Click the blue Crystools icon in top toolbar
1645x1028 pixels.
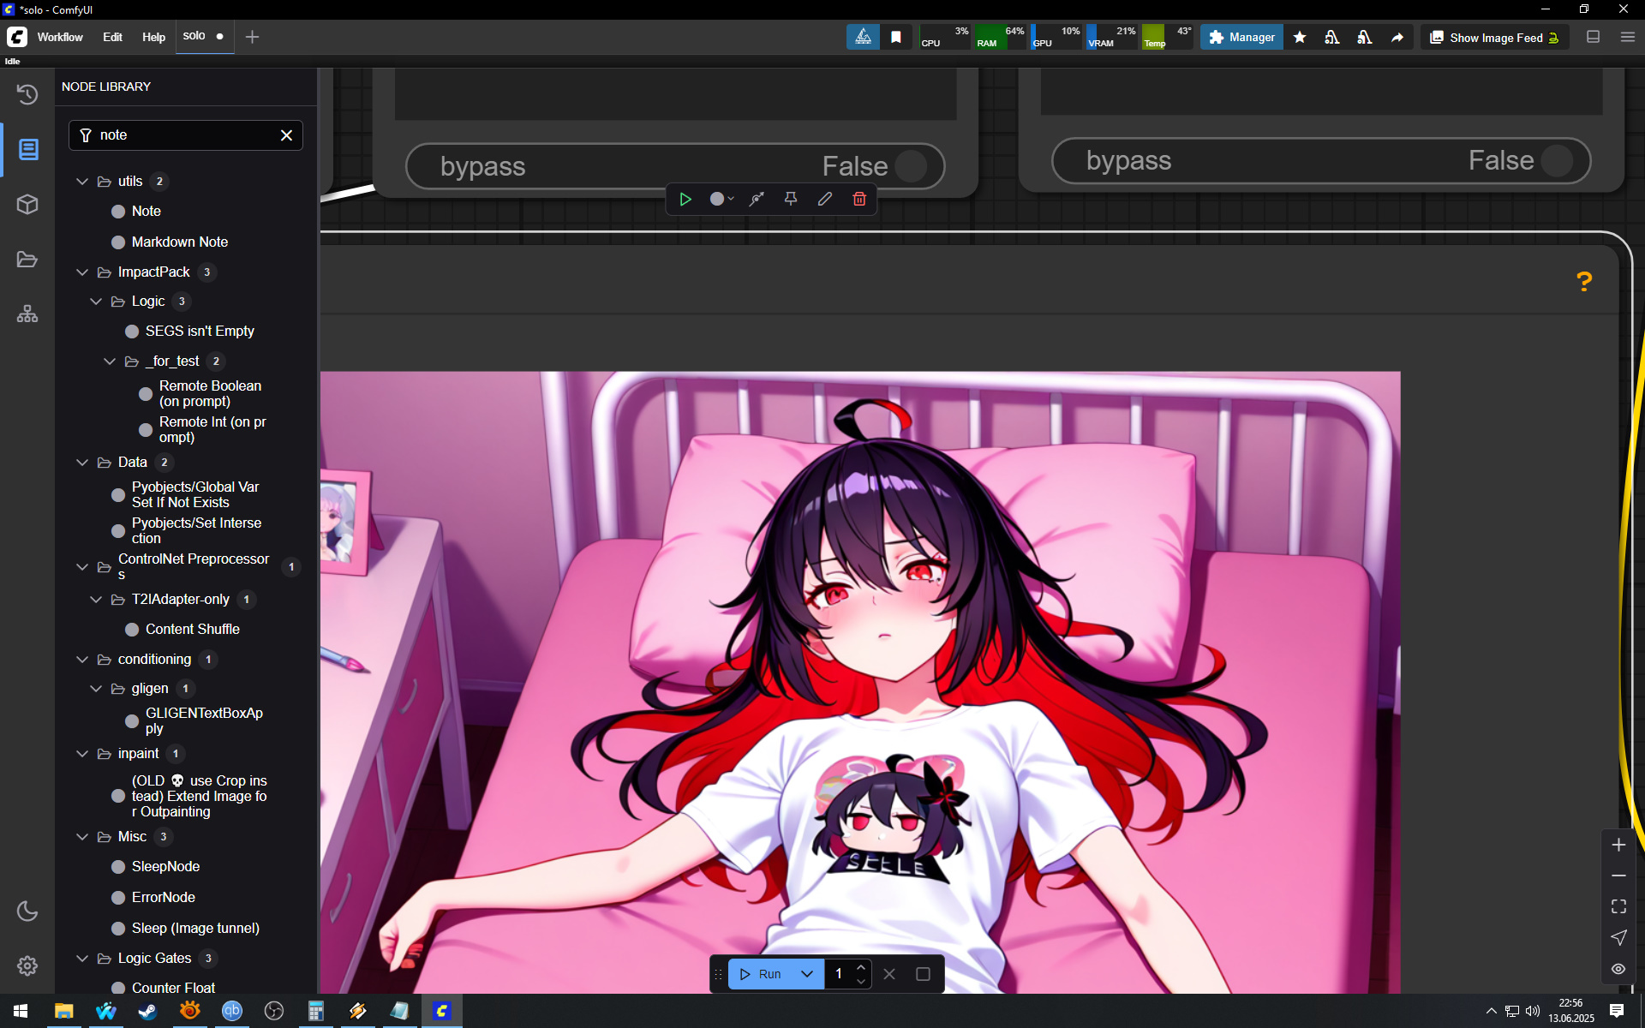863,37
